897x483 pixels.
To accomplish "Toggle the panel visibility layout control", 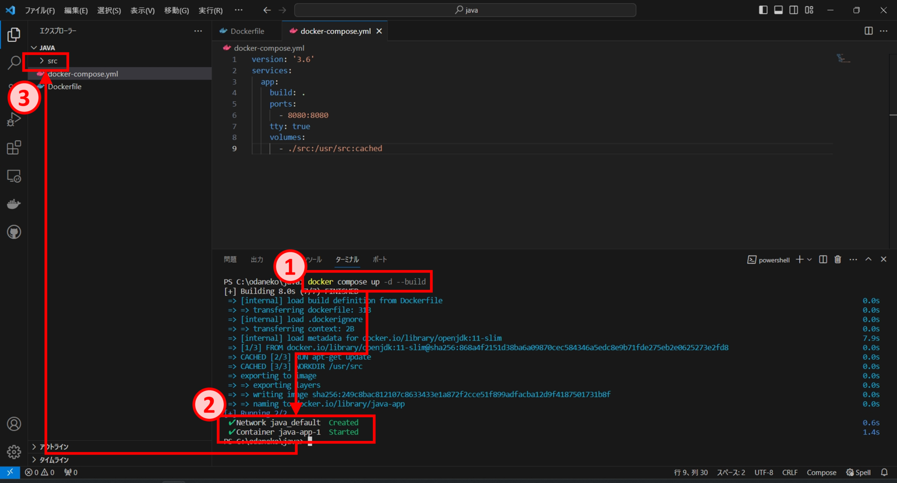I will 778,10.
